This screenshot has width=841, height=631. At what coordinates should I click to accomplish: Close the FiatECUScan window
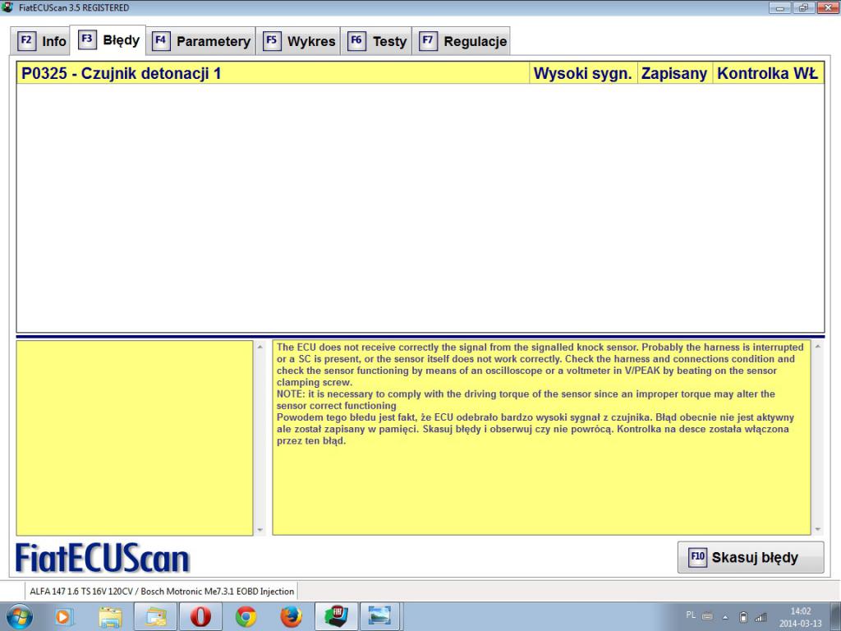point(828,7)
